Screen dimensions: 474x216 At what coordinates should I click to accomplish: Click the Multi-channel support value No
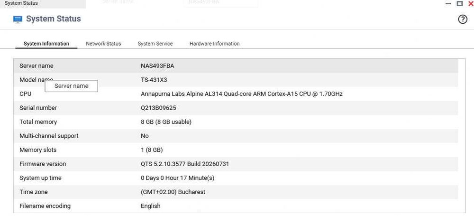coord(145,136)
